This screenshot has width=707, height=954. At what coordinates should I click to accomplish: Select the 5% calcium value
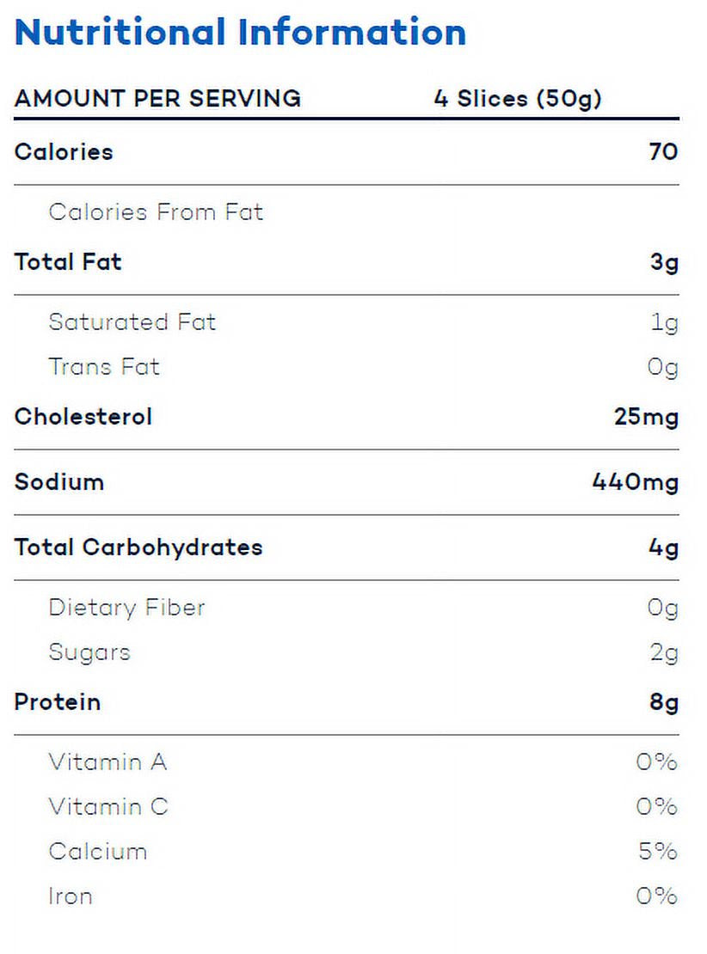[x=658, y=852]
